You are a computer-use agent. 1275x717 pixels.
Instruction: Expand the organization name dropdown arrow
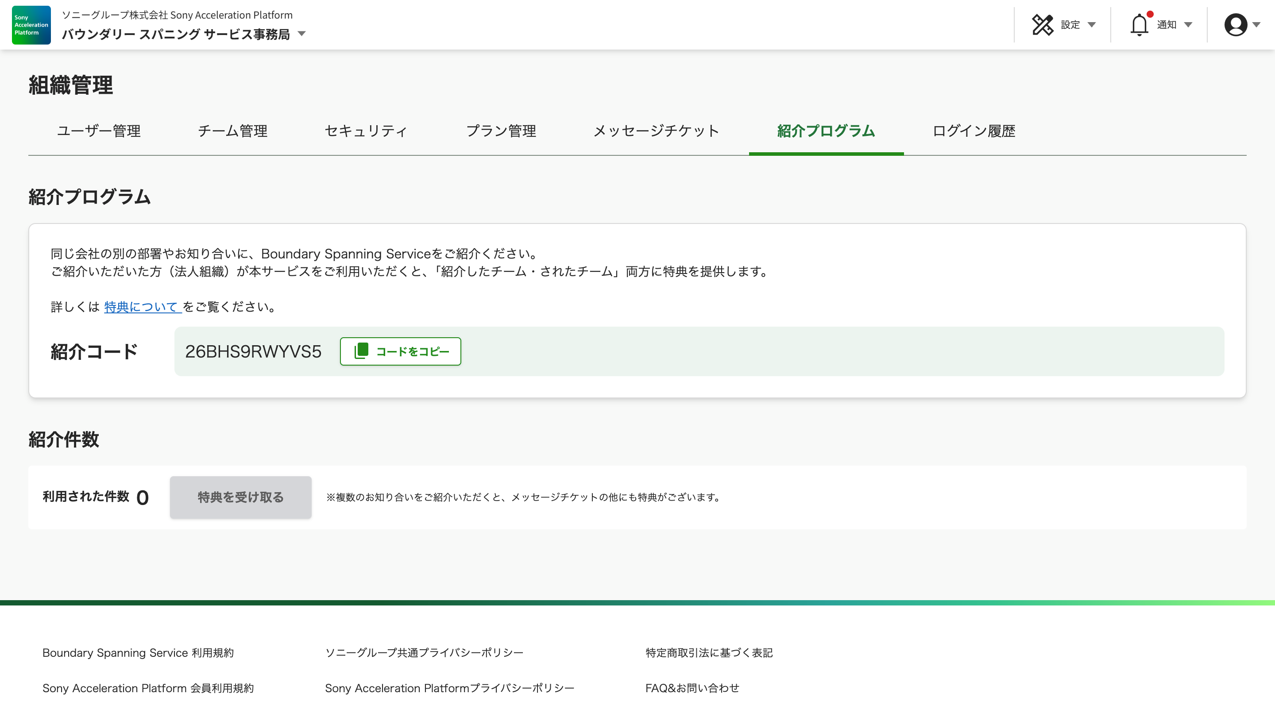click(301, 34)
